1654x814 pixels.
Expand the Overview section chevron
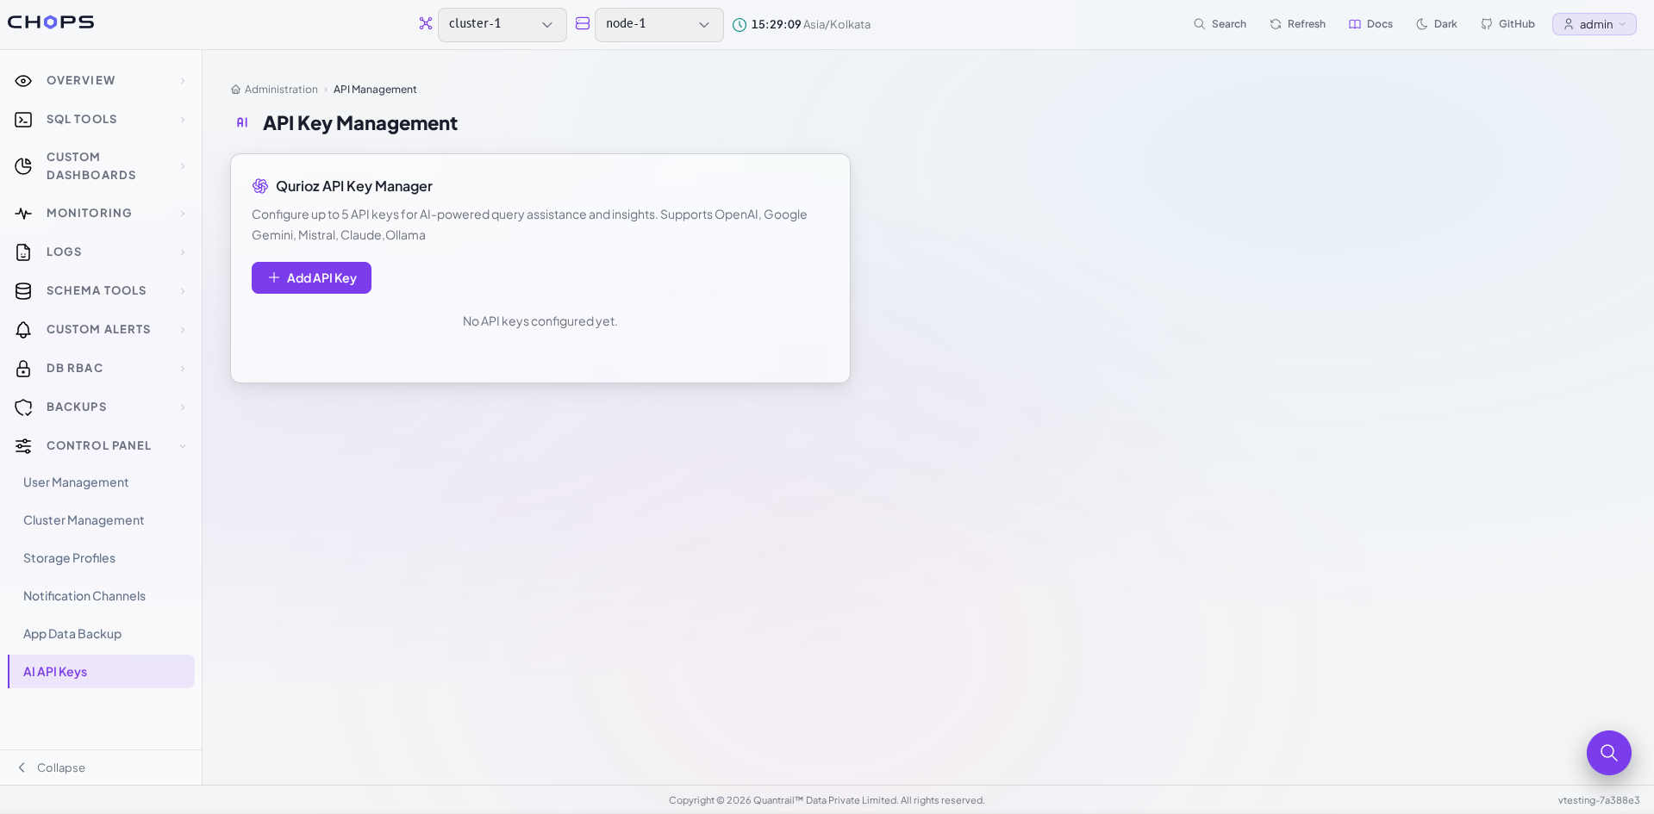tap(183, 81)
